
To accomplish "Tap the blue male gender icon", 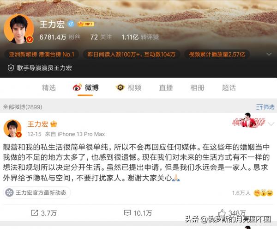I will pos(71,24).
